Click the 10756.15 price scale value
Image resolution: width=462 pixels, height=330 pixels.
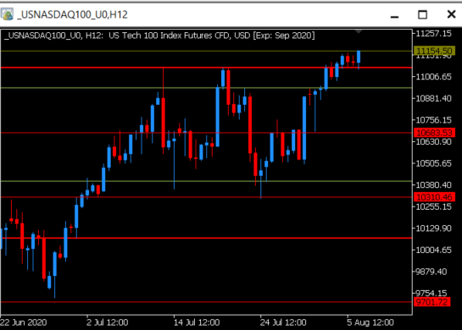click(433, 120)
